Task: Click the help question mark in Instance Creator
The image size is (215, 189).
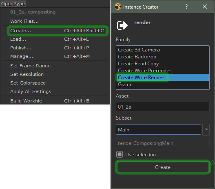Action: coord(186,7)
